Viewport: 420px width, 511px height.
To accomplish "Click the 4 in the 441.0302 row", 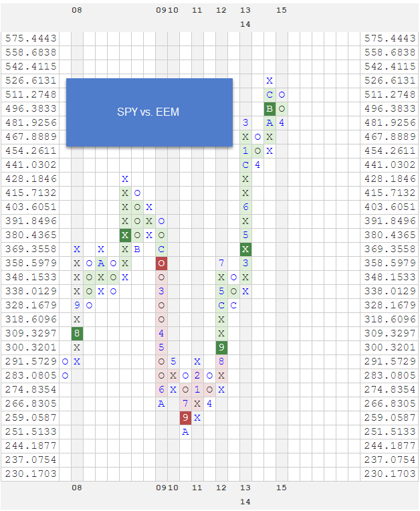I will [257, 165].
